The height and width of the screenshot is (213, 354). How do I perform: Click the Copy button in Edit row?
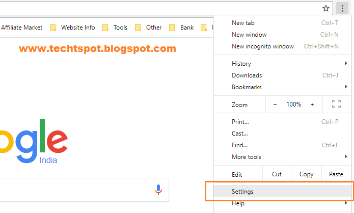click(x=307, y=174)
